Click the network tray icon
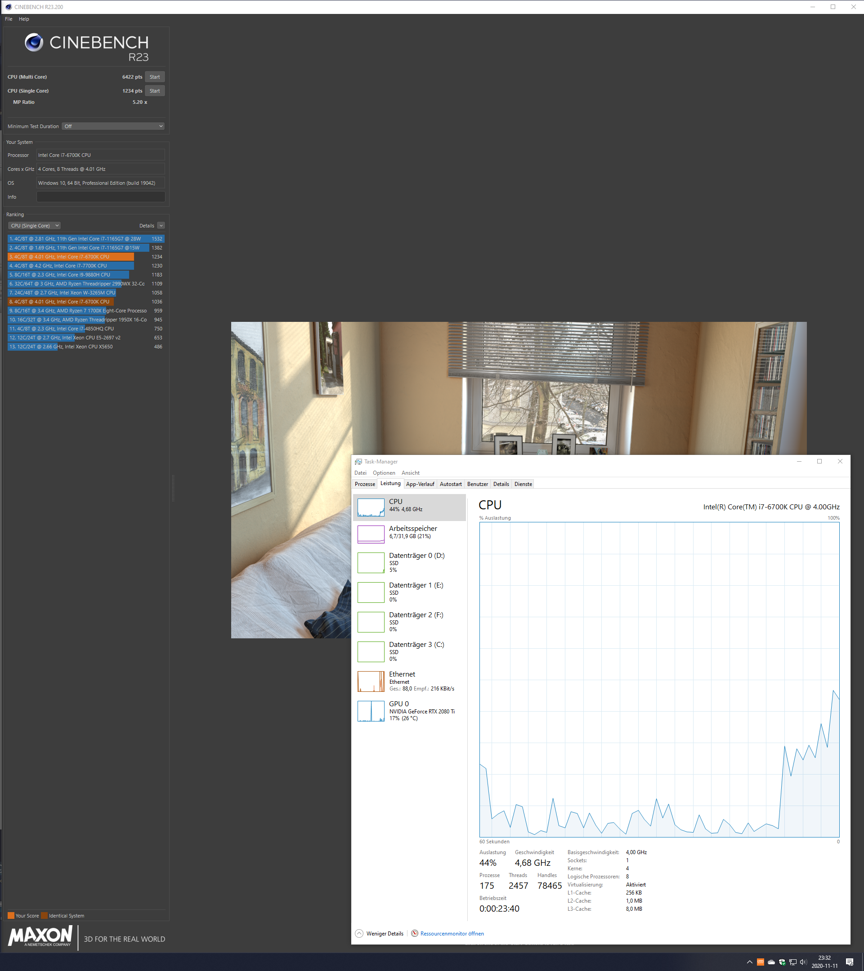864x971 pixels. pyautogui.click(x=793, y=962)
